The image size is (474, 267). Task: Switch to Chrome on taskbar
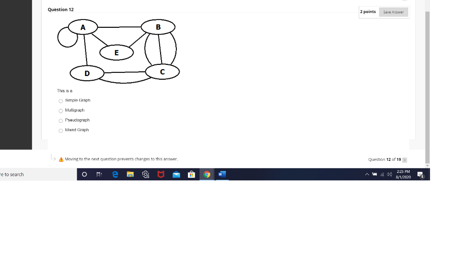pos(207,174)
